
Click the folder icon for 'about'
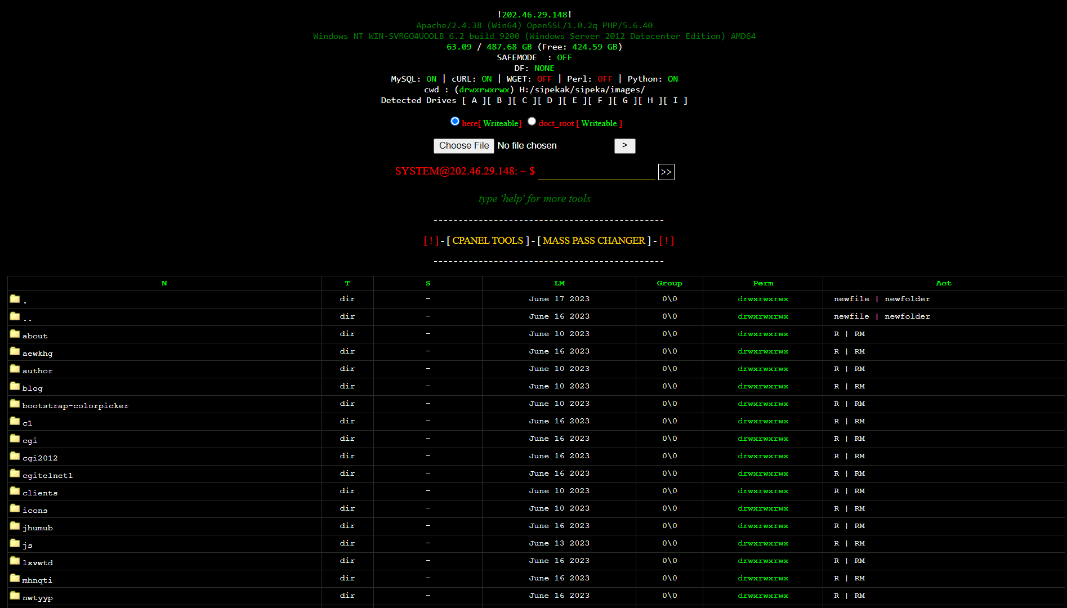15,333
